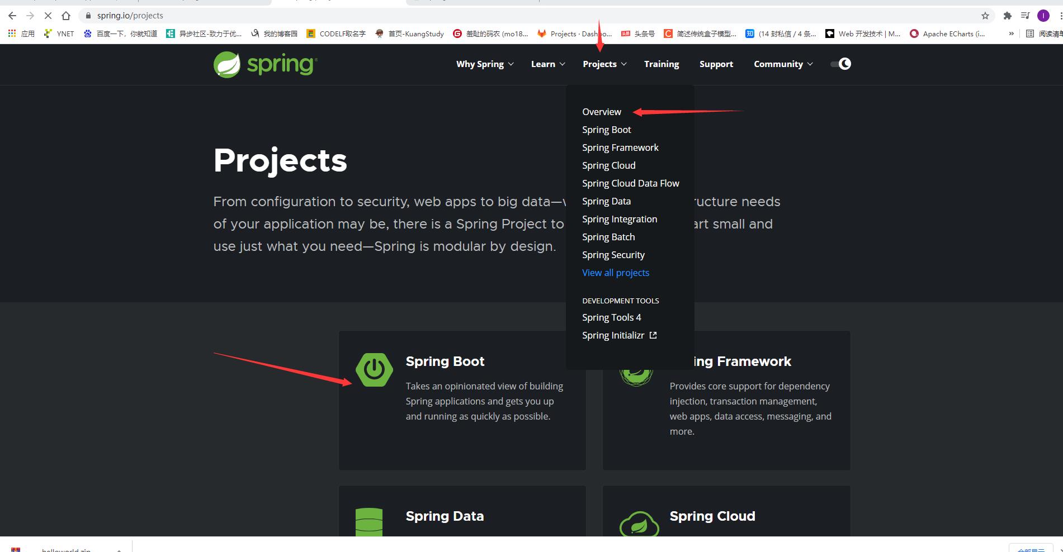Screen dimensions: 1063x552
Task: Open the 羞耻的码农 Gitee bookmark
Action: [x=490, y=34]
